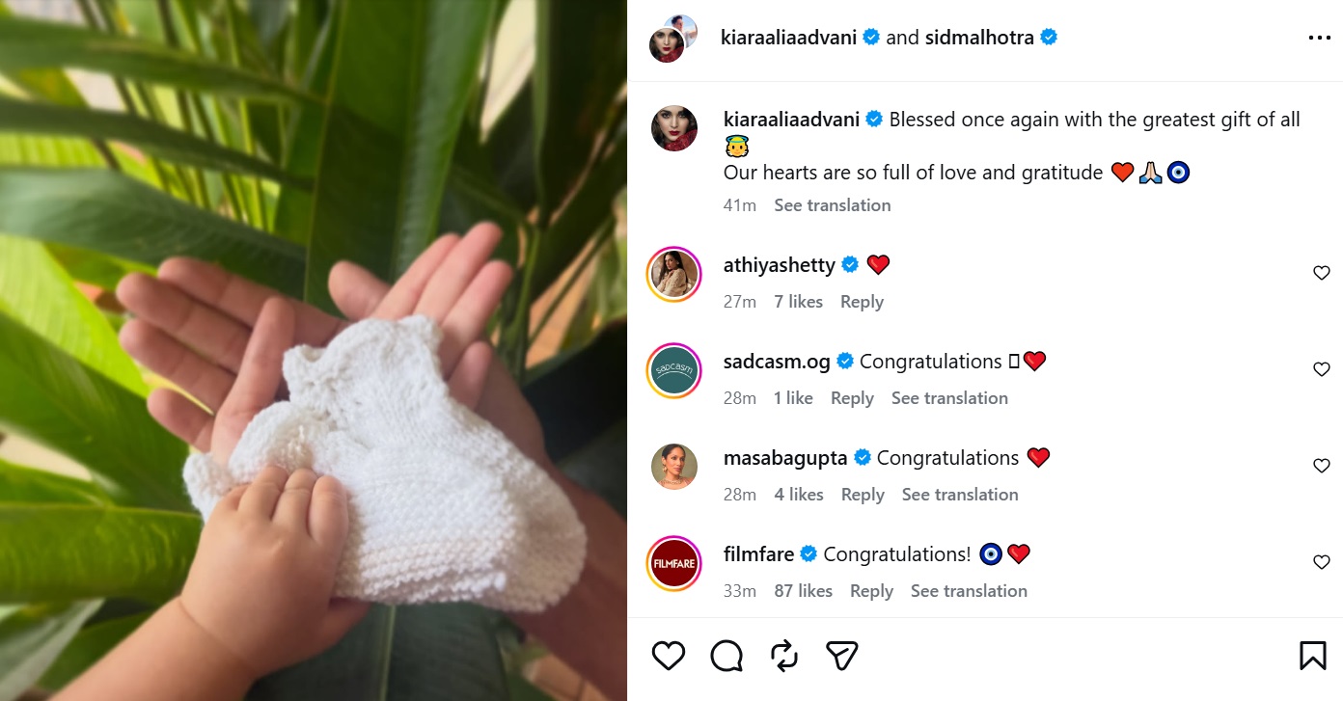Screen dimensions: 1343x701
Task: Open the three-dot more options menu
Action: [1319, 38]
